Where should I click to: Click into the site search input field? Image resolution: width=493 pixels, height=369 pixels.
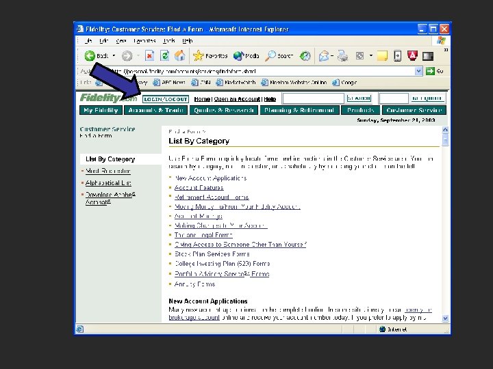(313, 98)
